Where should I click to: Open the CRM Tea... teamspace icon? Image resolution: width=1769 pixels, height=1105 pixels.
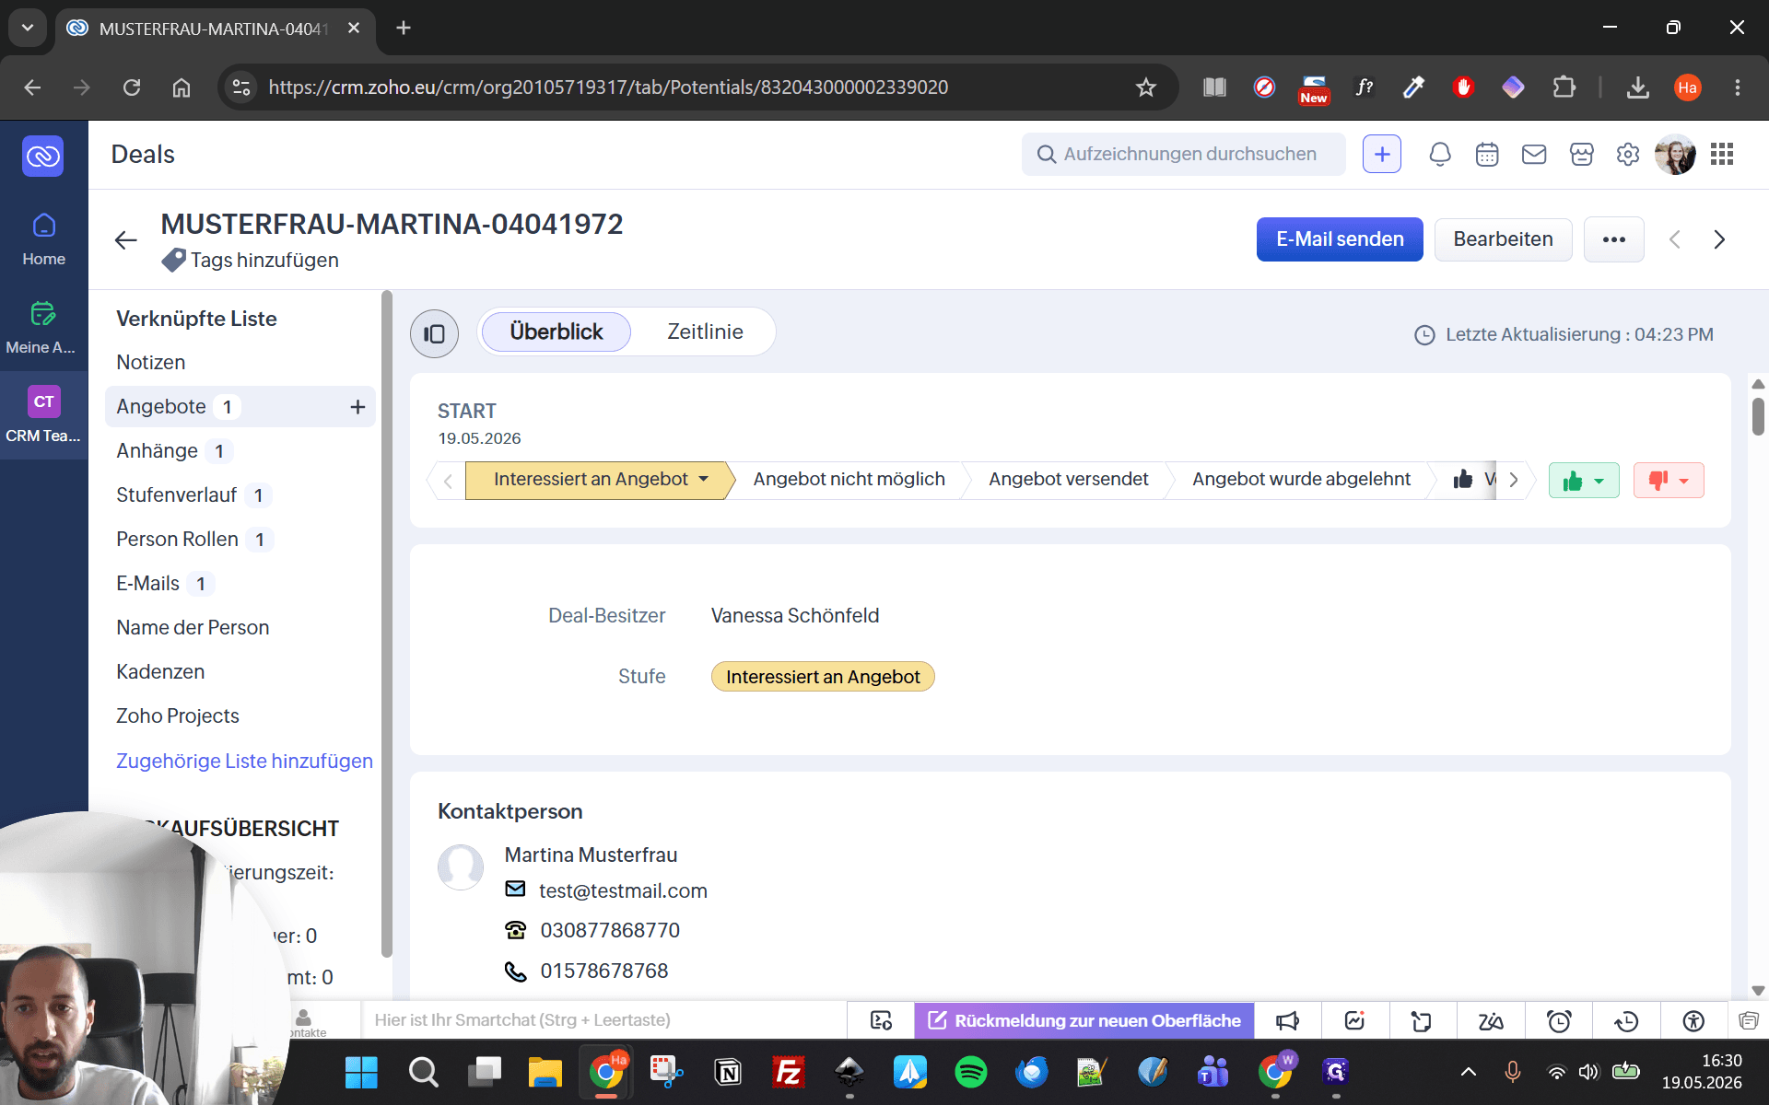[43, 416]
